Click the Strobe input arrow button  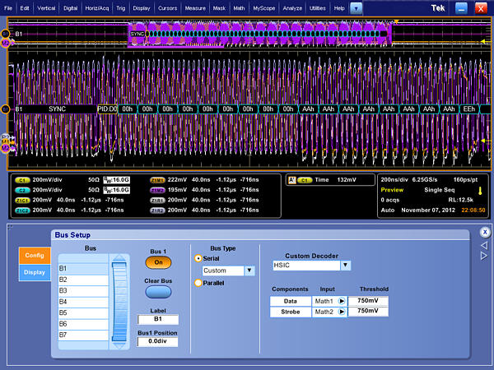(341, 312)
